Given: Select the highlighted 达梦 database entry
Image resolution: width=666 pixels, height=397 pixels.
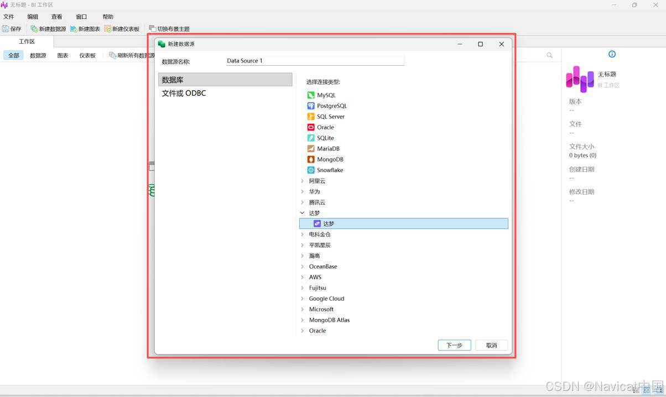Looking at the screenshot, I should (x=403, y=223).
